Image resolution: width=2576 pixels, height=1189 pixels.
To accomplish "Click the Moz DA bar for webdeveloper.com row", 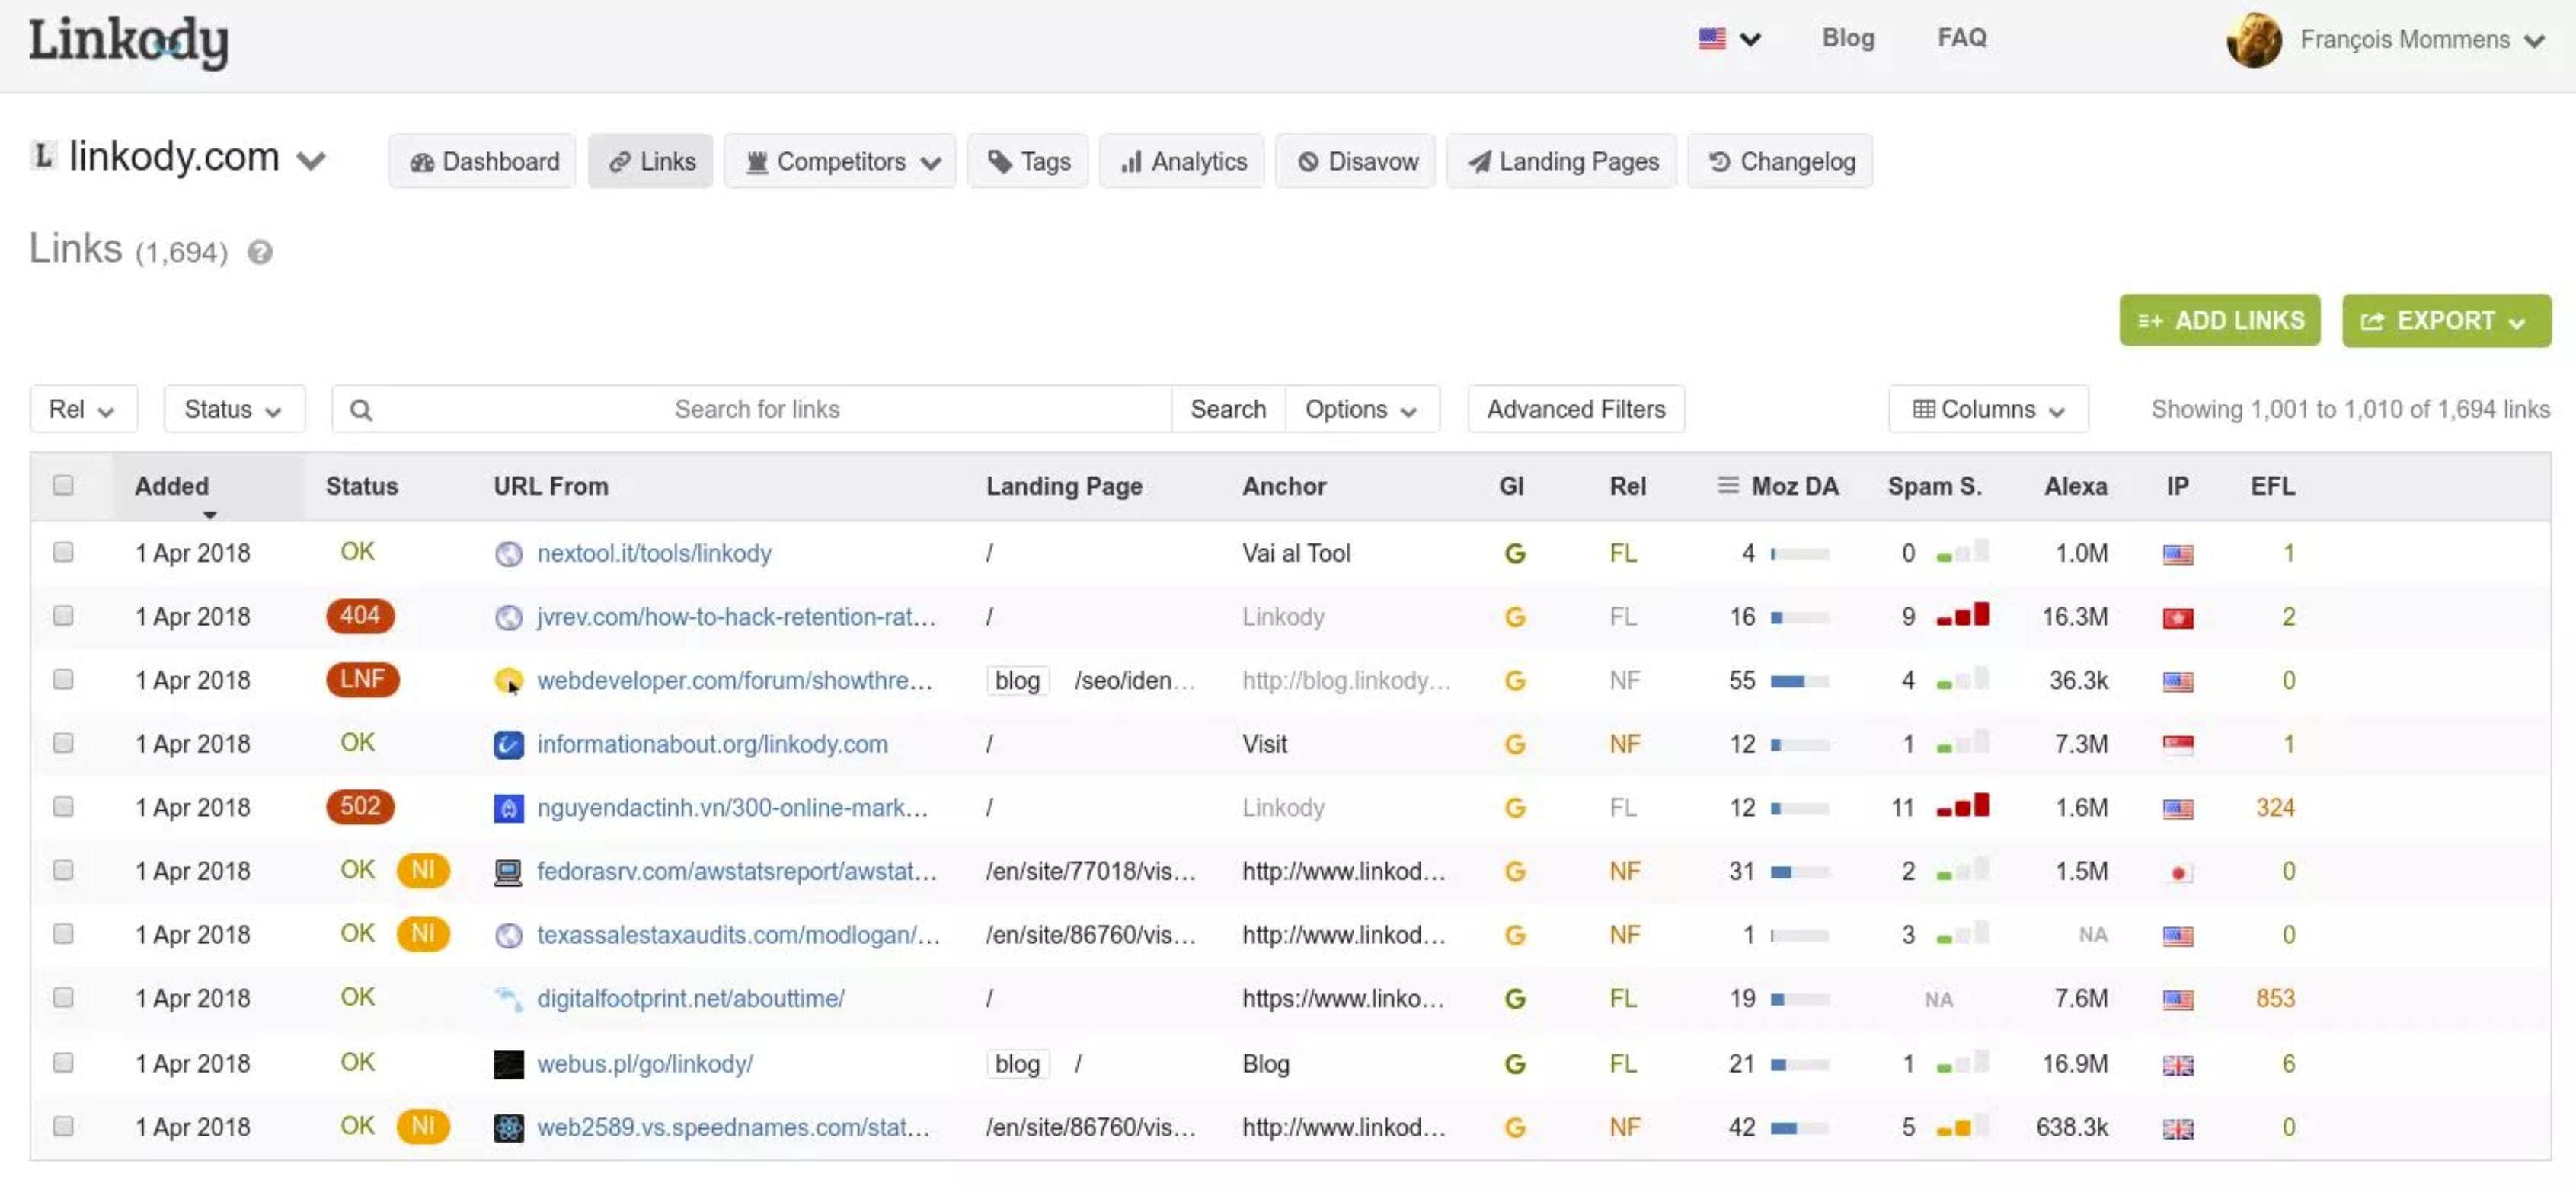I will pos(1799,681).
